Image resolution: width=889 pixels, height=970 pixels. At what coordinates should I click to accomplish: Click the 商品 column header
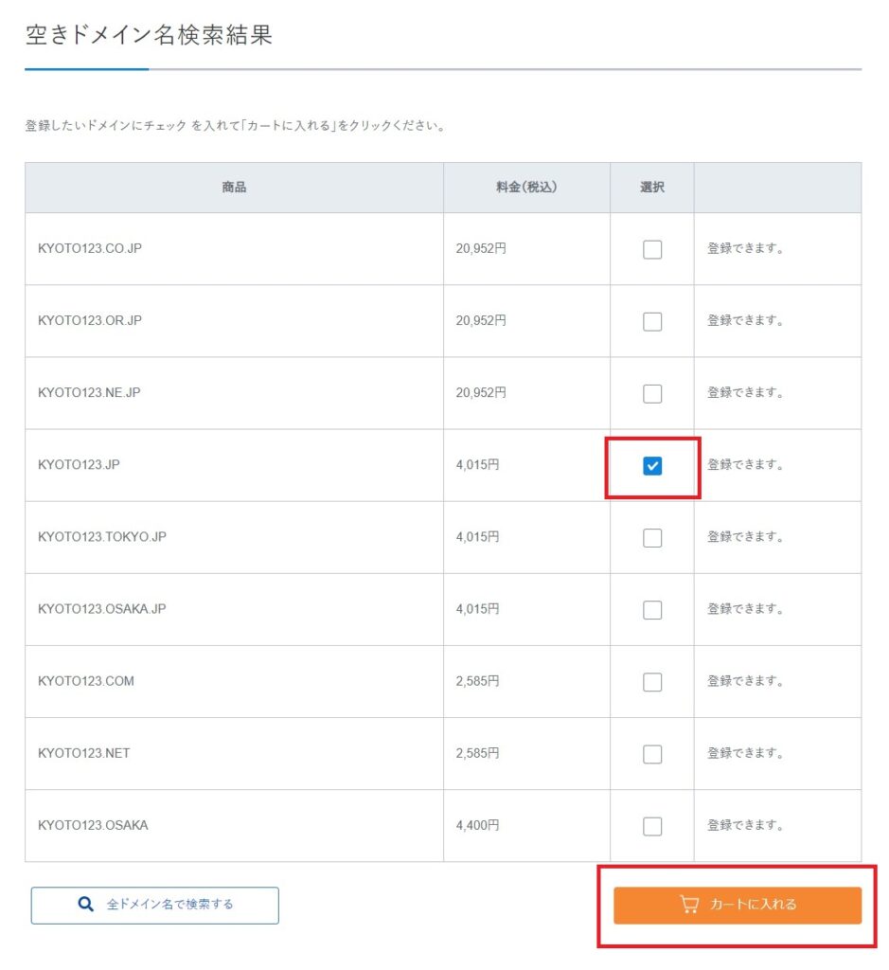pos(231,187)
